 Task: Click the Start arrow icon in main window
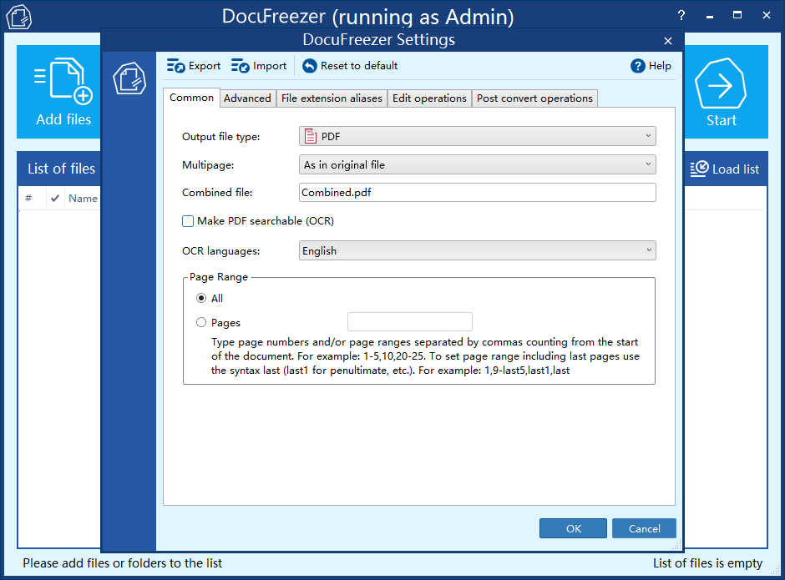click(721, 83)
